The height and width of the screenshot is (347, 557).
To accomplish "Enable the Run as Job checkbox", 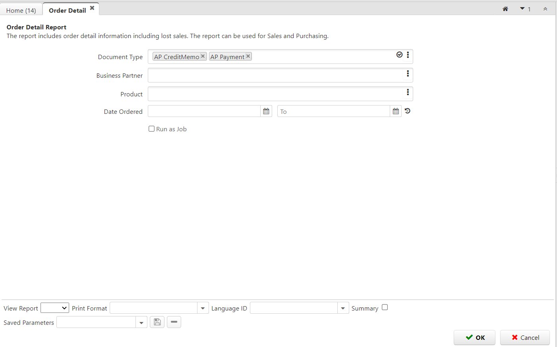I will (151, 129).
